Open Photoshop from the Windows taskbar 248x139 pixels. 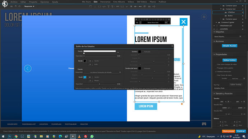(x=9, y=136)
